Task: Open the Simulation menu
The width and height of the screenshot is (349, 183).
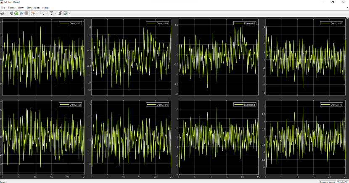Action: pyautogui.click(x=33, y=8)
